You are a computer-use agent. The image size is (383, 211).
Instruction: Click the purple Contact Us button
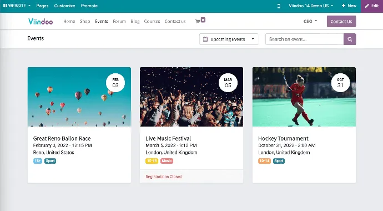point(341,22)
